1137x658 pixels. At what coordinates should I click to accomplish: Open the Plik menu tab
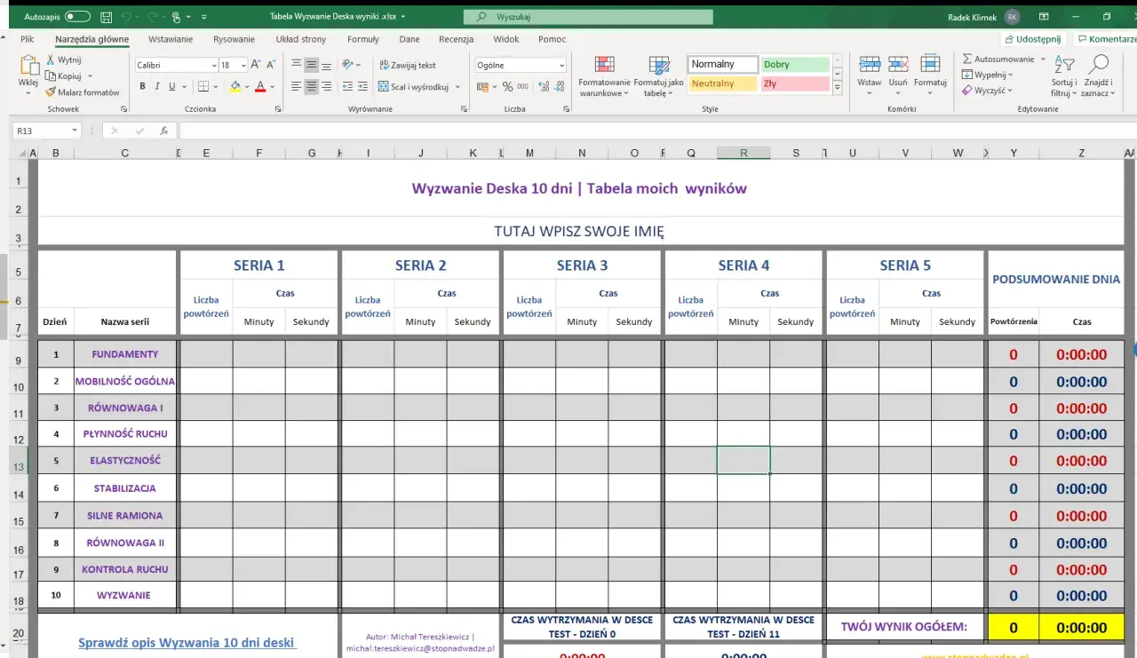pos(28,39)
